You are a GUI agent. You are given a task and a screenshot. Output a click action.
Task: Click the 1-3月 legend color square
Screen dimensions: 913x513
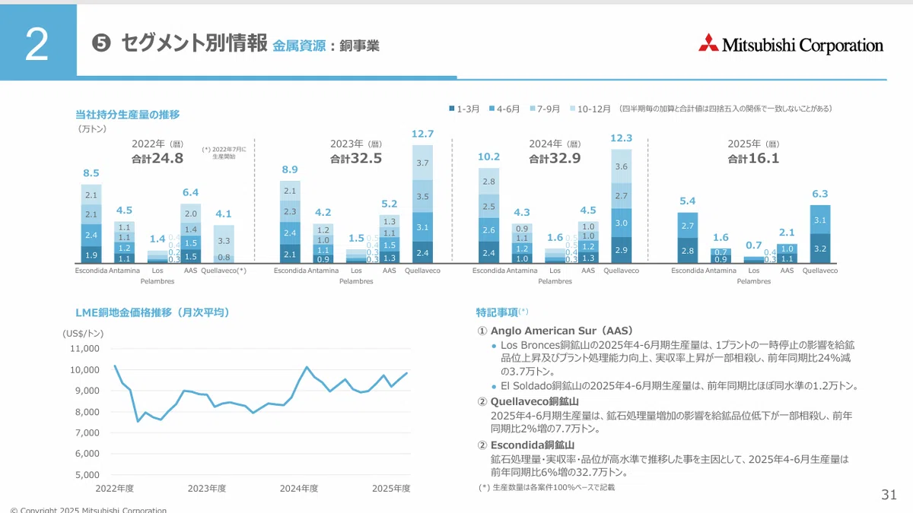coord(452,109)
